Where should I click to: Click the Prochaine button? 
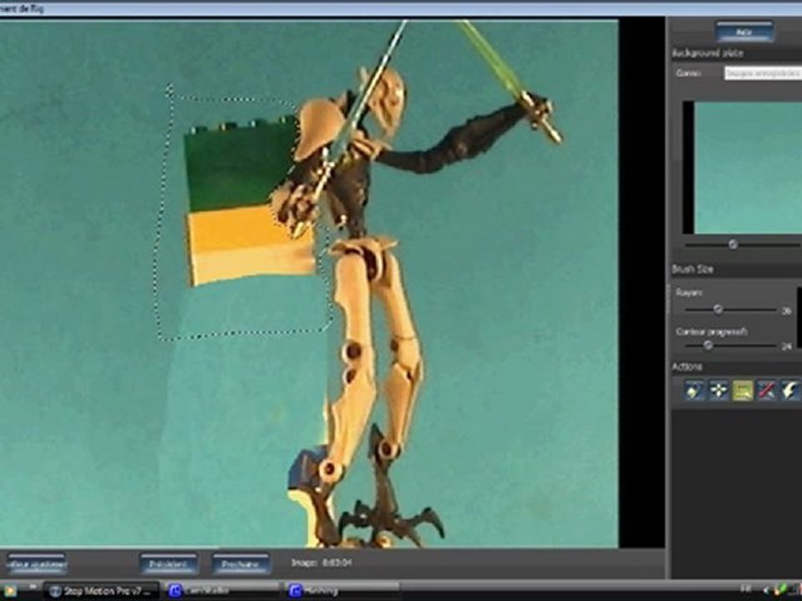[241, 563]
